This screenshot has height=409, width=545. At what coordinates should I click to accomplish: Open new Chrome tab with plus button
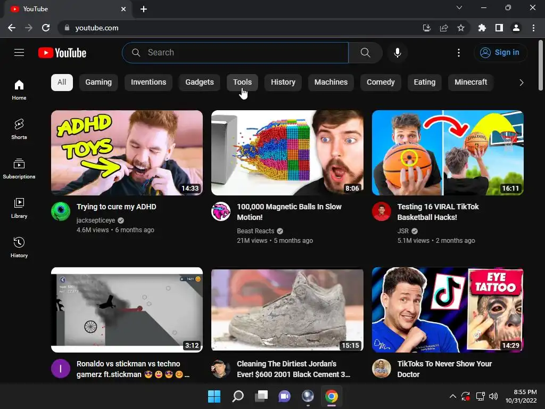[144, 9]
